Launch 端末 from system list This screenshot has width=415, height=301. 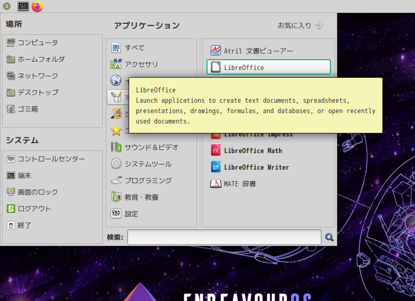(x=19, y=175)
